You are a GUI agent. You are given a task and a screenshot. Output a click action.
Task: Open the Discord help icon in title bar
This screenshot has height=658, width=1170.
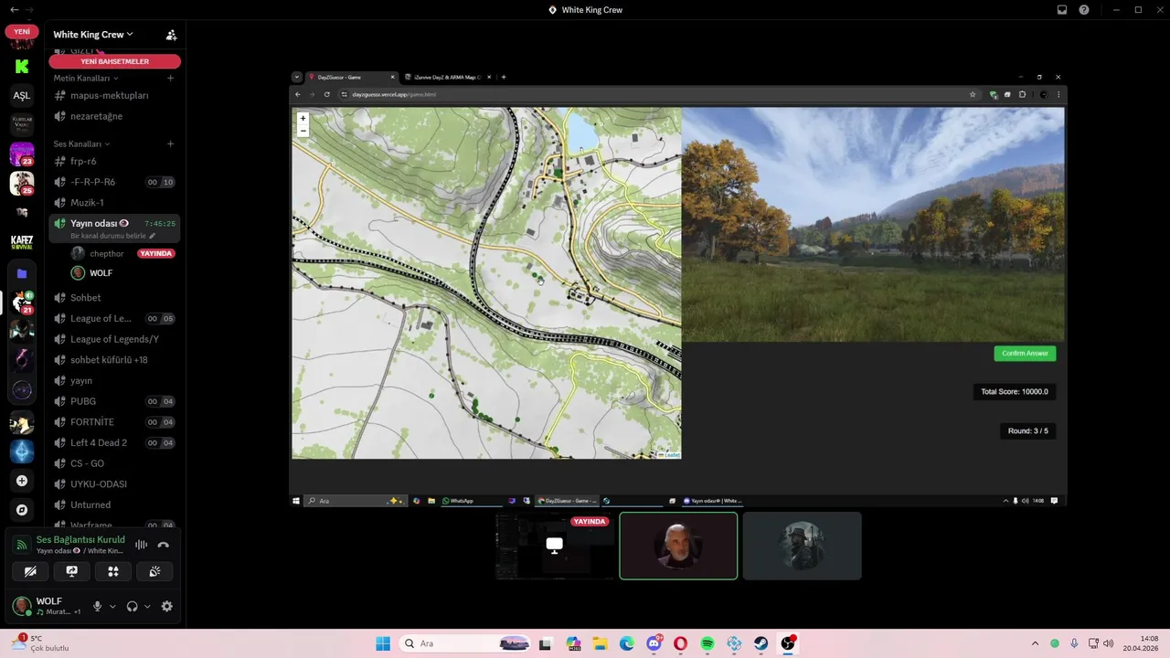(1084, 10)
